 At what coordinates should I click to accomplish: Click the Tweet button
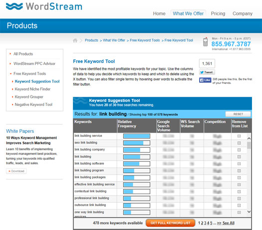point(207,72)
